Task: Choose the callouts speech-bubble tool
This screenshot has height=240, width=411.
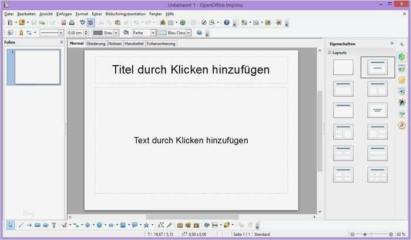Action: click(134, 225)
